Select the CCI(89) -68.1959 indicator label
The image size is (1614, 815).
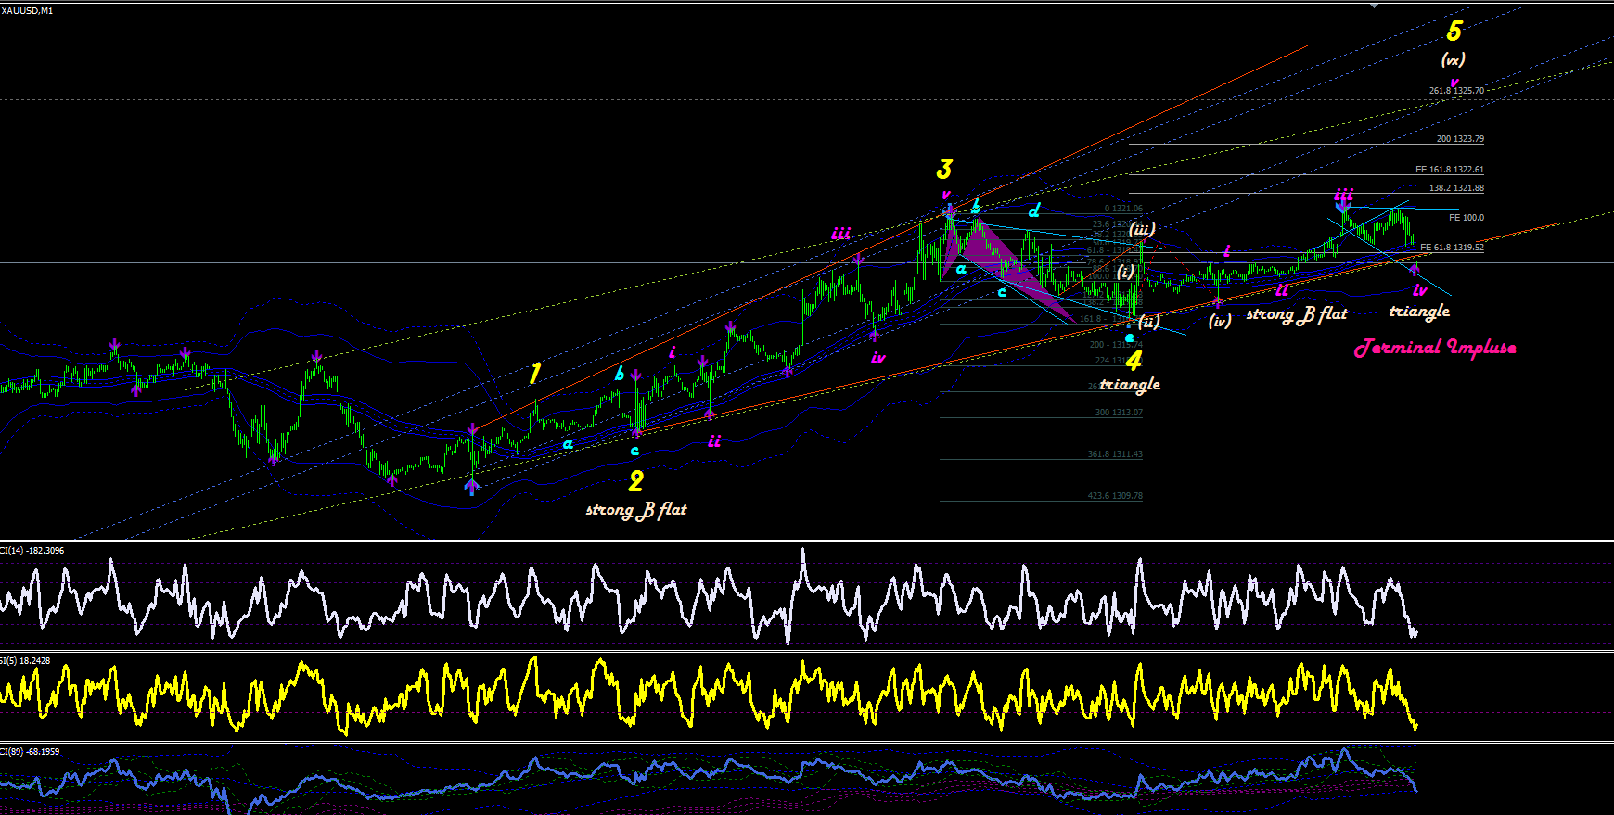[31, 752]
